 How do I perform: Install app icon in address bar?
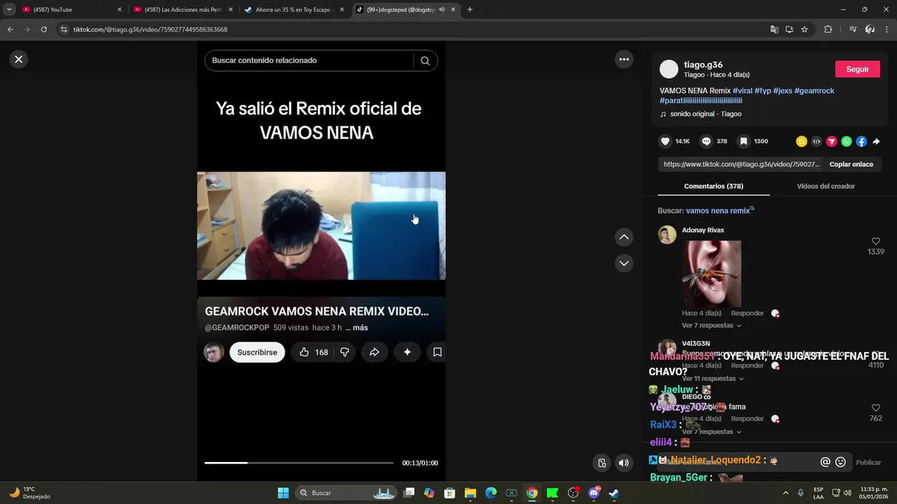click(789, 29)
